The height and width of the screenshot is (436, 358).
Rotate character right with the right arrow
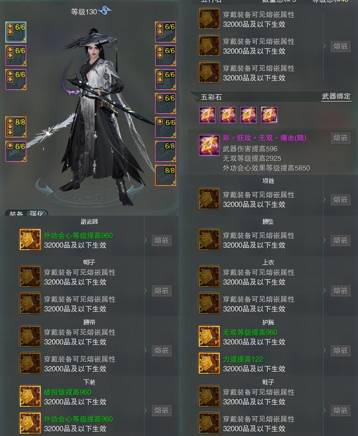tap(135, 187)
